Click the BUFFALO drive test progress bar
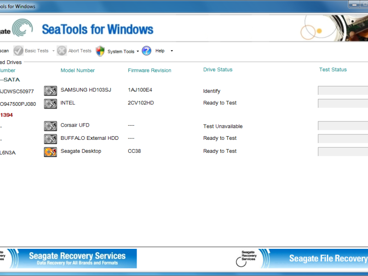368x276 pixels. pos(343,138)
